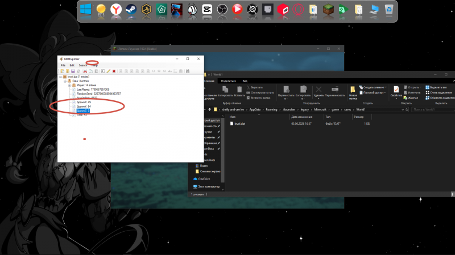
Task: Open CapCut from the top dock
Action: tap(207, 10)
